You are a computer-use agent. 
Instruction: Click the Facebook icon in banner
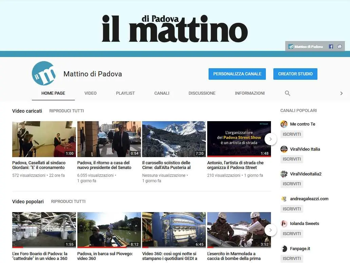331,46
